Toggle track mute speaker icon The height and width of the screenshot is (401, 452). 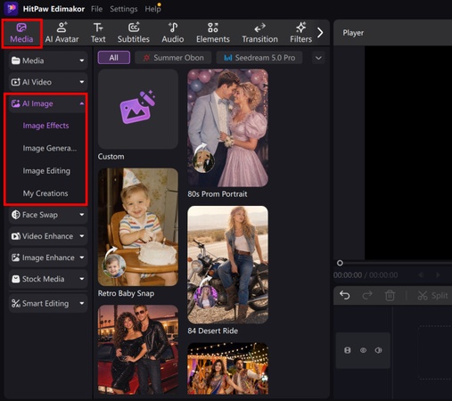click(x=378, y=350)
